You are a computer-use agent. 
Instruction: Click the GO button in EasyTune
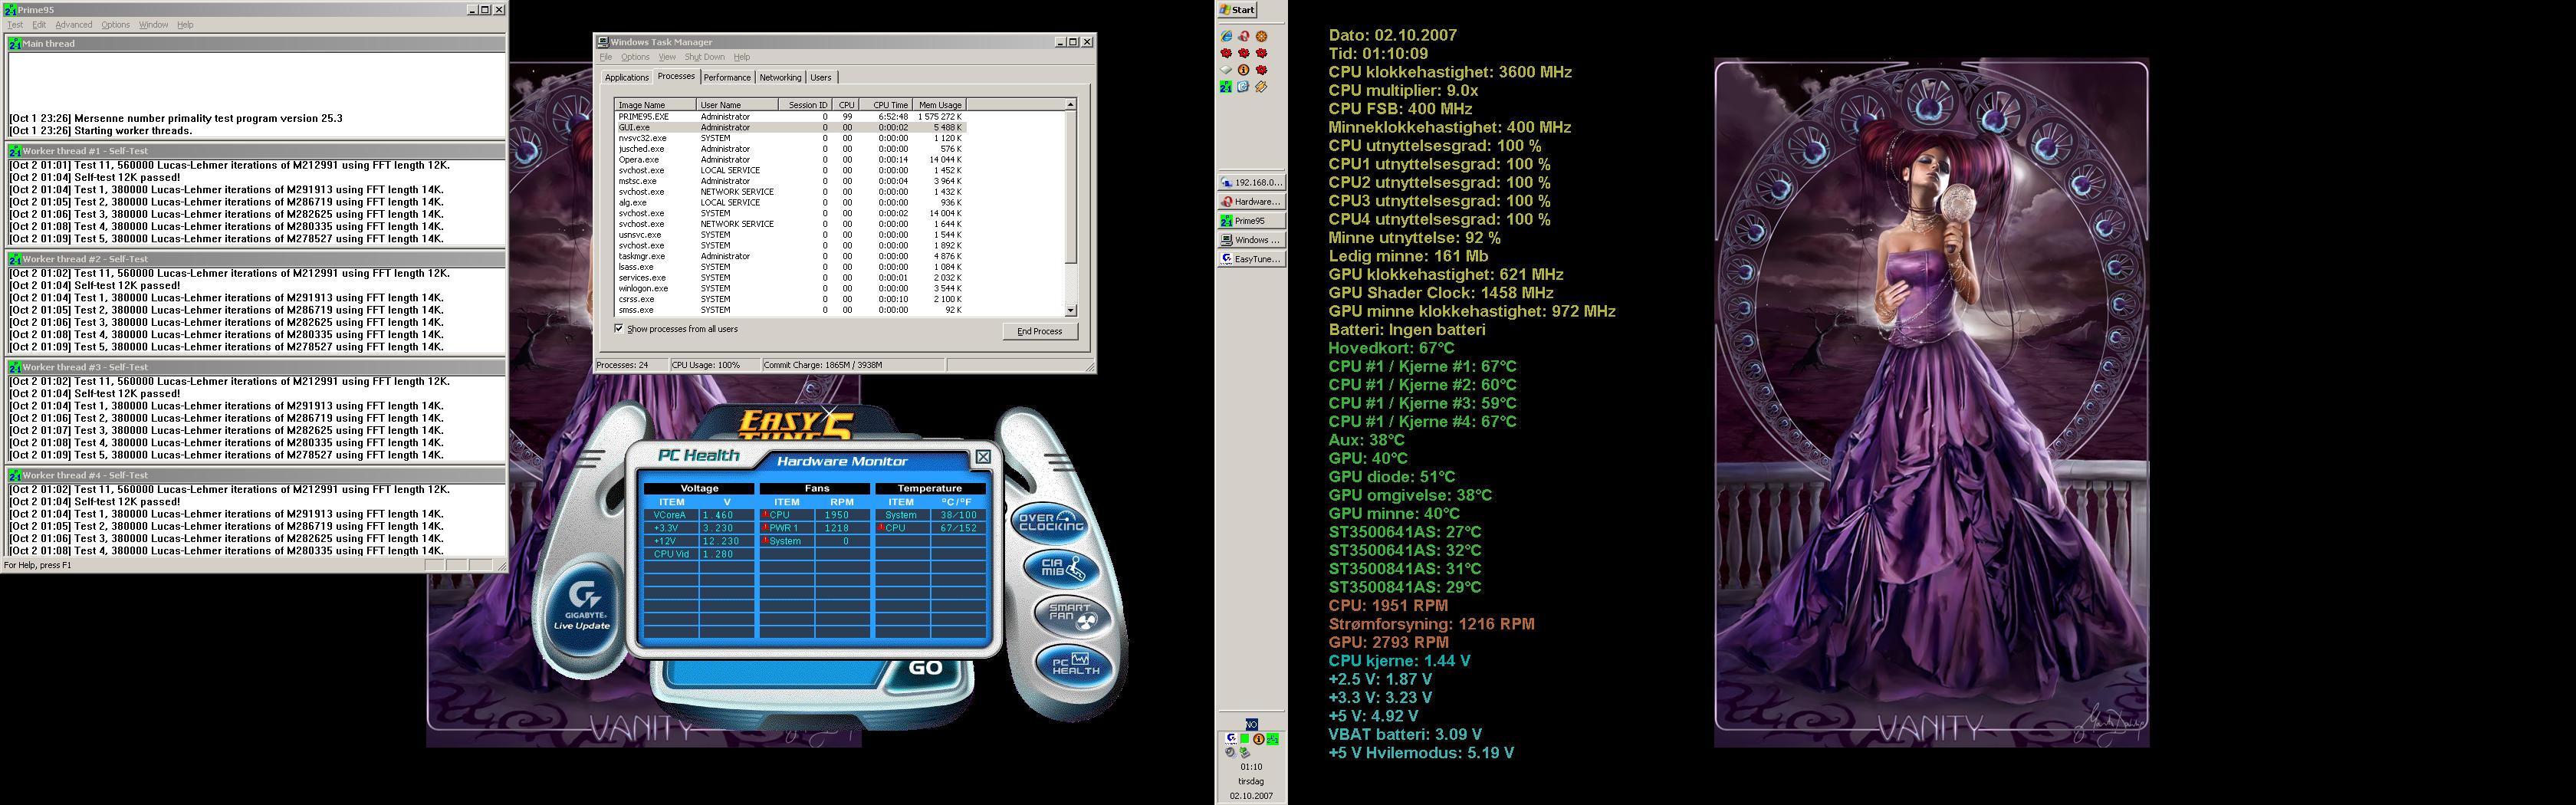pyautogui.click(x=925, y=668)
